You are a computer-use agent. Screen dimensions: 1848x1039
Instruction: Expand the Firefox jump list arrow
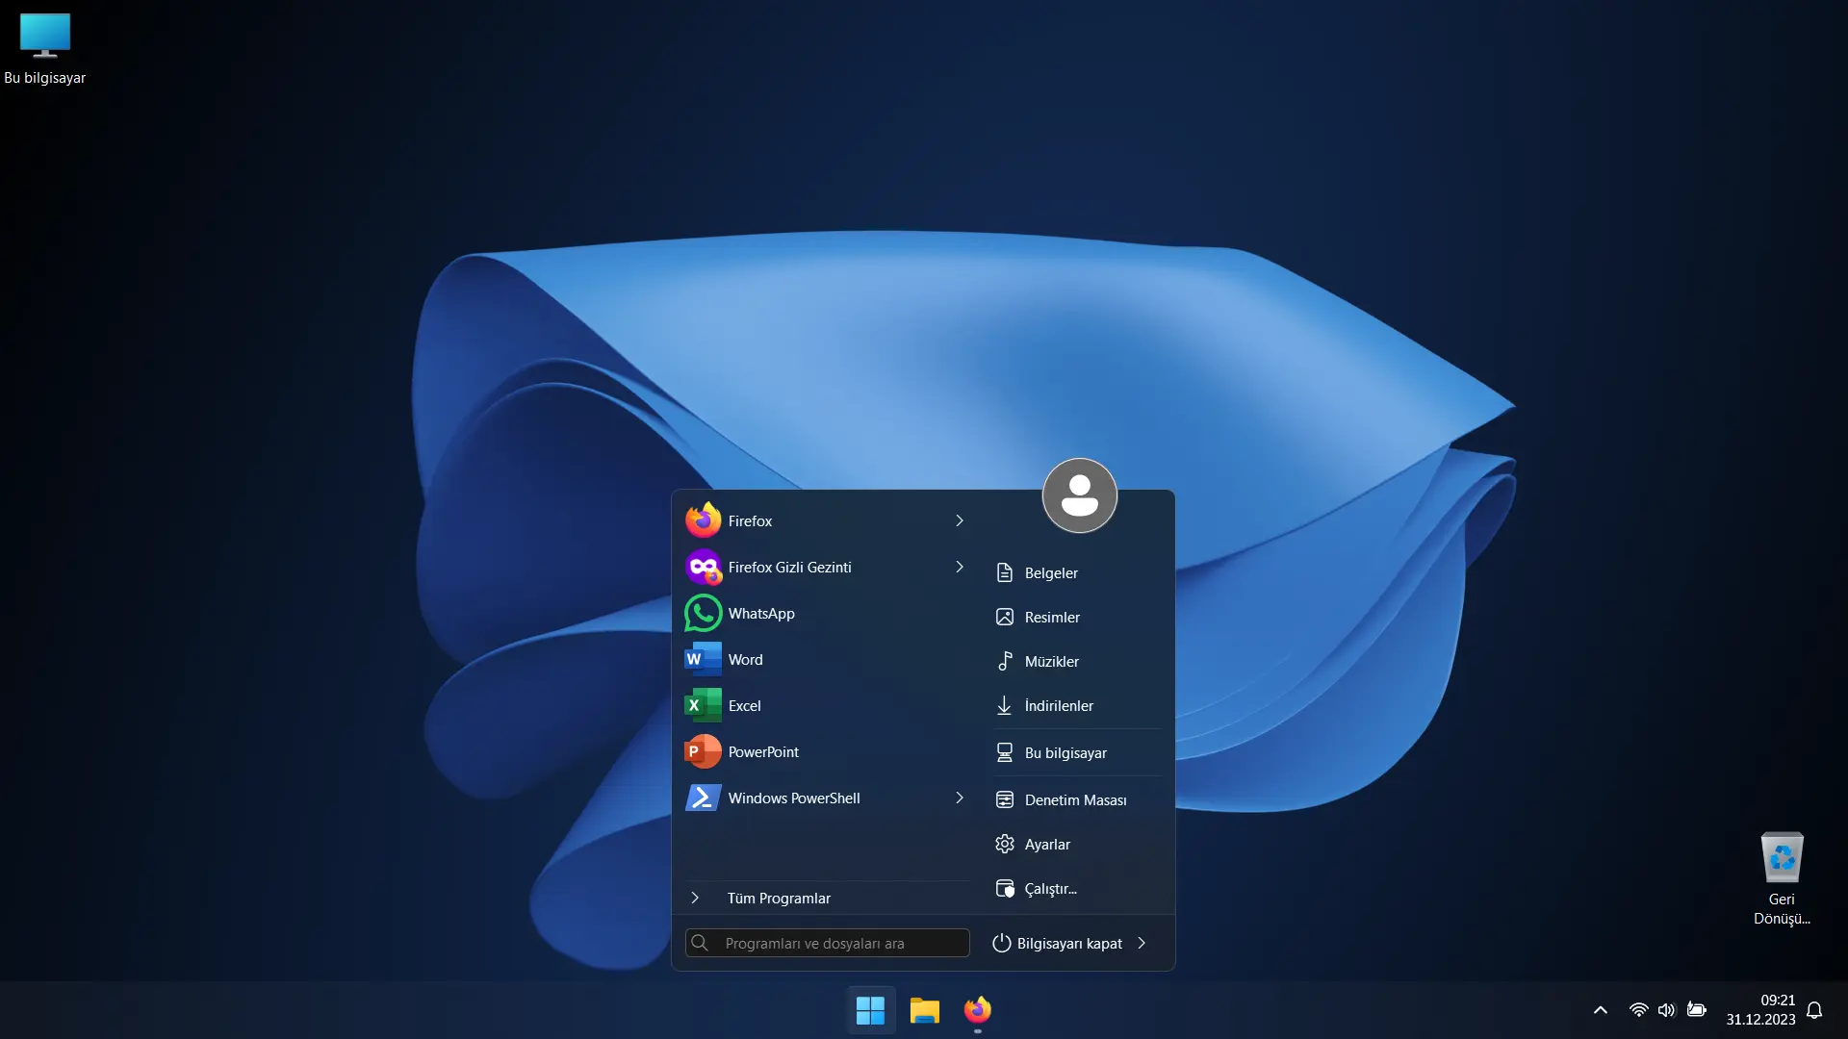960,520
